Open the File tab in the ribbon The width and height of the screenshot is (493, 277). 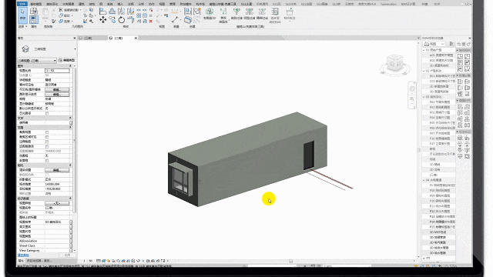(22, 4)
